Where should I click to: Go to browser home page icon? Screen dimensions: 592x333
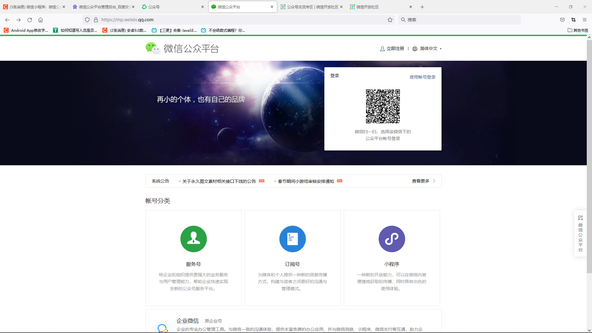coord(40,20)
